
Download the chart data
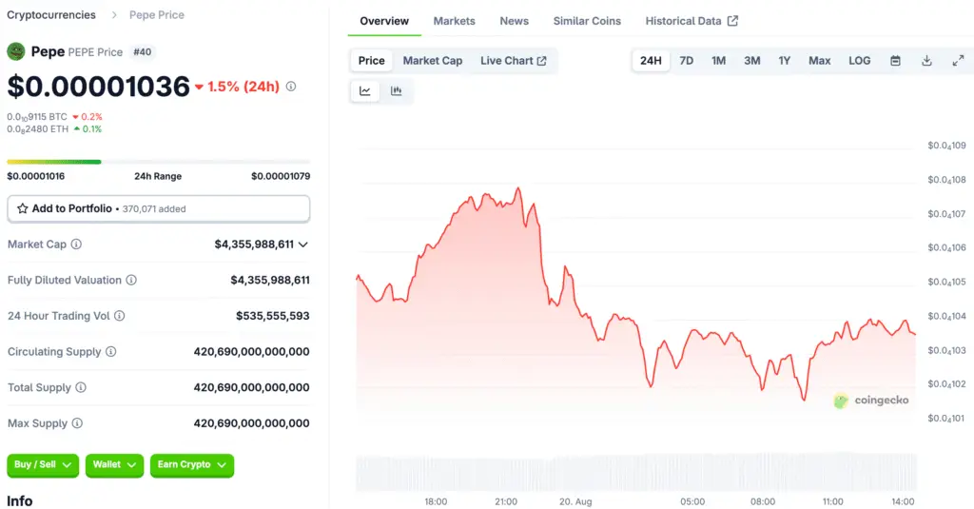click(x=926, y=61)
